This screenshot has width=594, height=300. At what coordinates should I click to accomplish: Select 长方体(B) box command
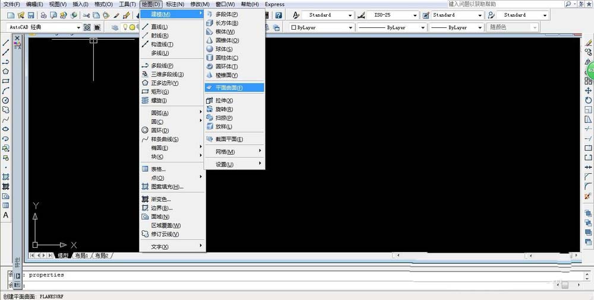[x=235, y=23]
